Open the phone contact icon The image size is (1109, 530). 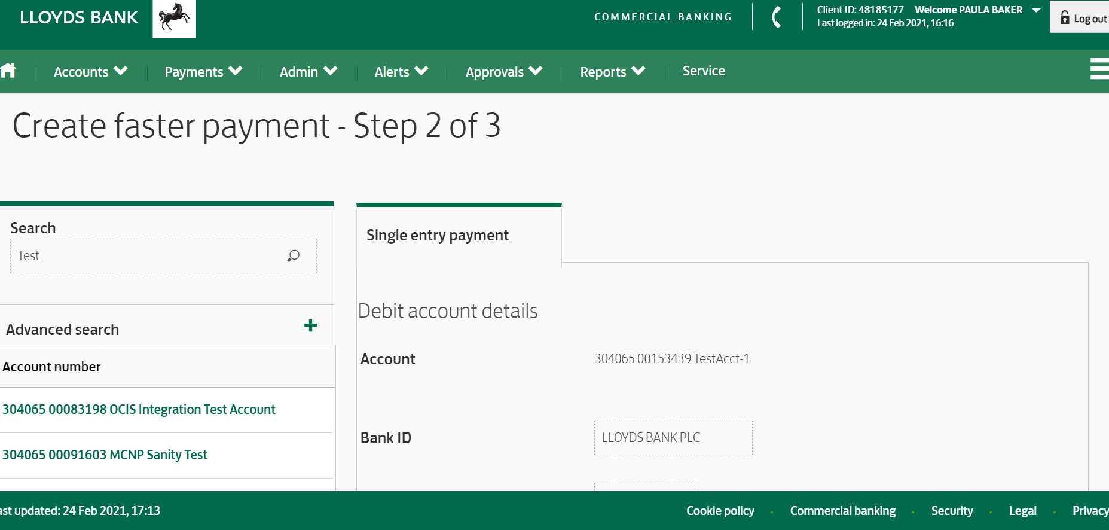pyautogui.click(x=777, y=17)
